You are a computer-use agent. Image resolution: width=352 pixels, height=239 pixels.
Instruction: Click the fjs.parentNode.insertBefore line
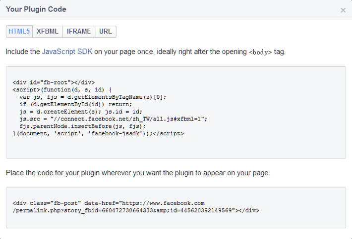point(83,126)
